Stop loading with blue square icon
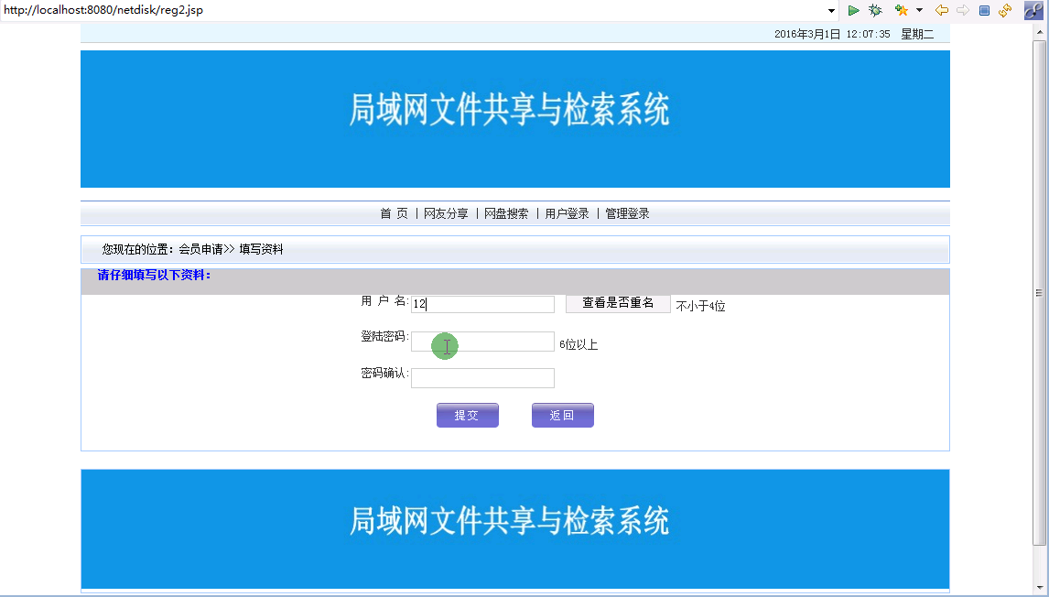The height and width of the screenshot is (597, 1049). (x=984, y=11)
